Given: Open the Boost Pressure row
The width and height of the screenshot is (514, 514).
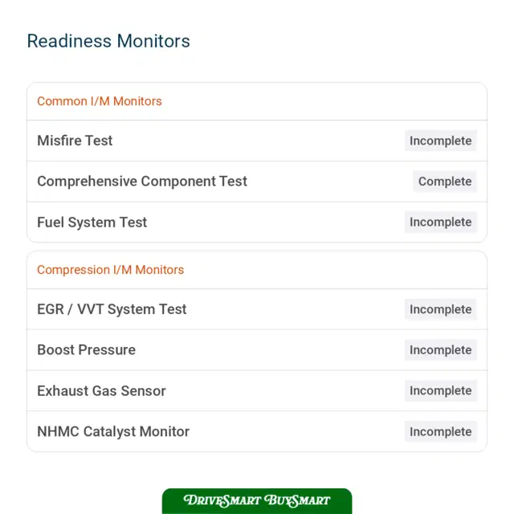Looking at the screenshot, I should tap(257, 350).
